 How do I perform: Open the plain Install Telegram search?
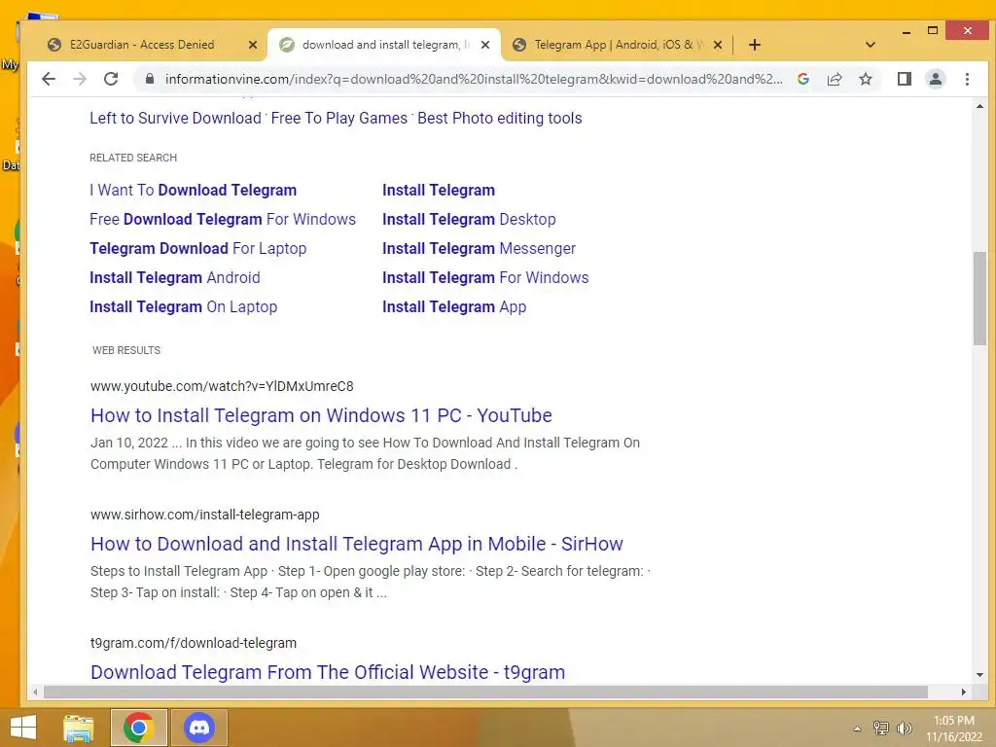[439, 190]
